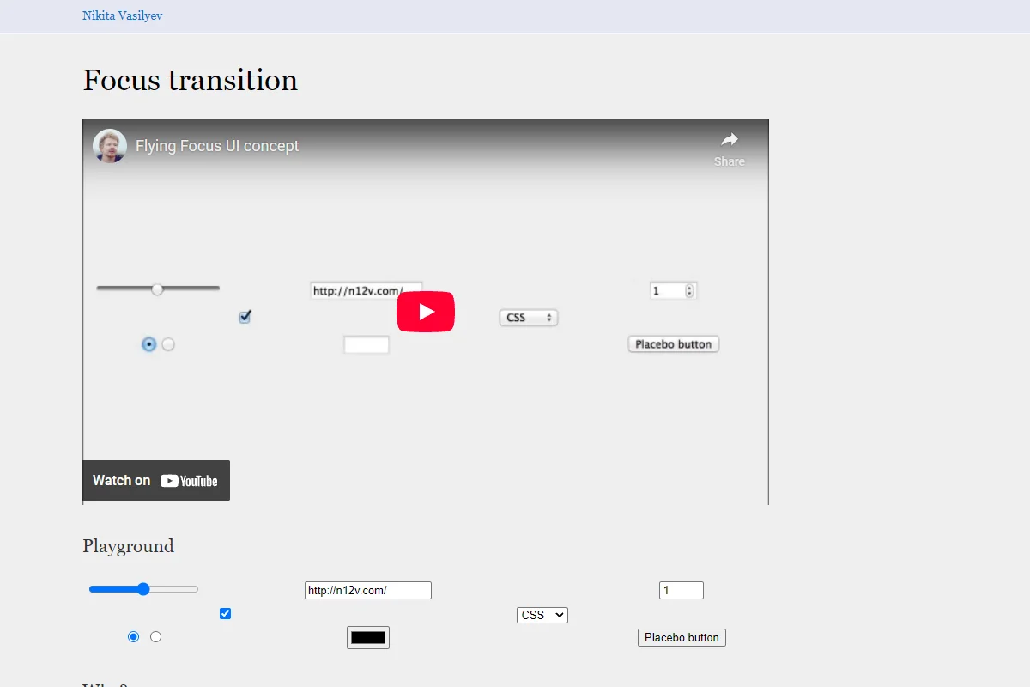This screenshot has width=1030, height=687.
Task: Open the CSS dropdown in Playground
Action: pyautogui.click(x=542, y=615)
